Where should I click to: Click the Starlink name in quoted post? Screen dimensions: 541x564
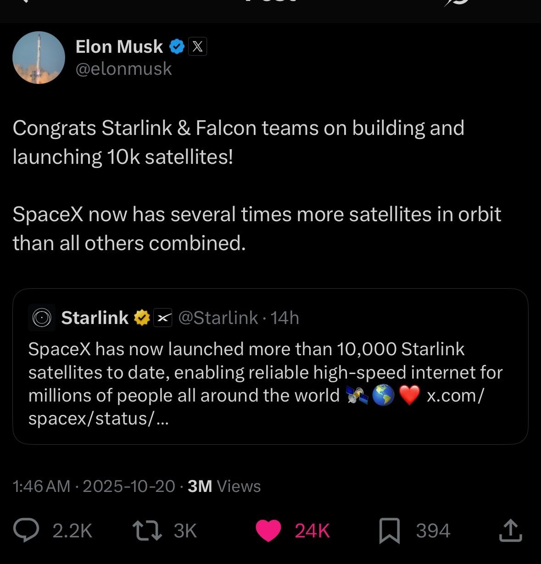(95, 318)
